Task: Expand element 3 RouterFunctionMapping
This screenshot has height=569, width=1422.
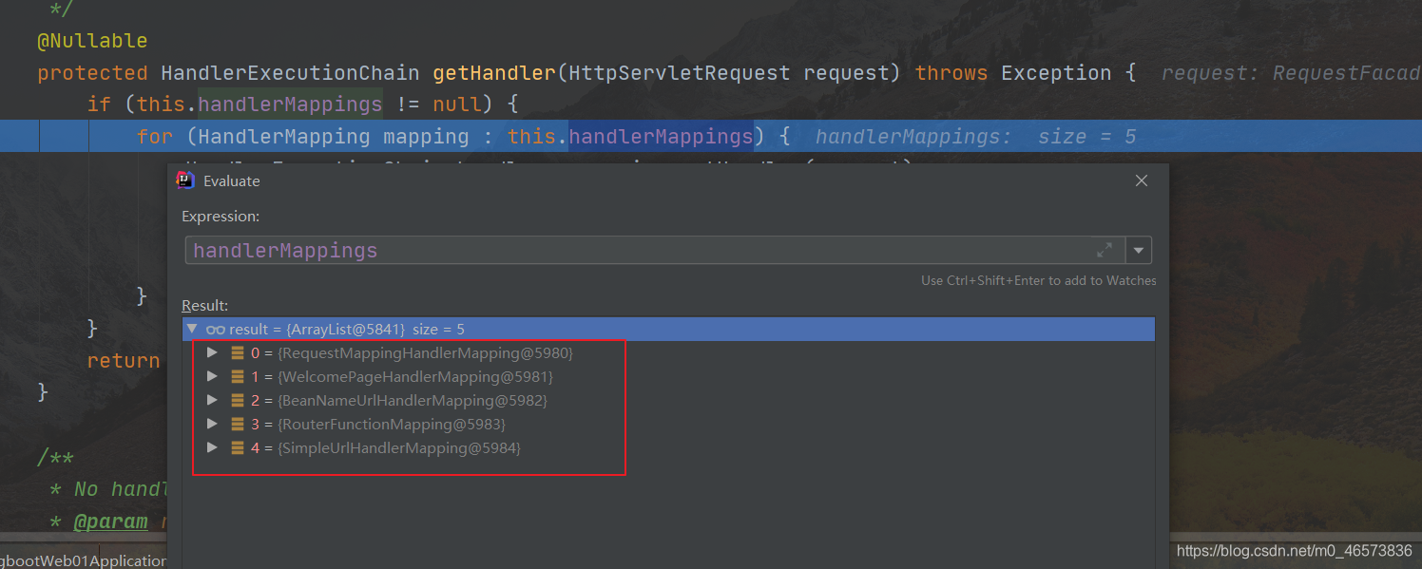Action: 212,424
